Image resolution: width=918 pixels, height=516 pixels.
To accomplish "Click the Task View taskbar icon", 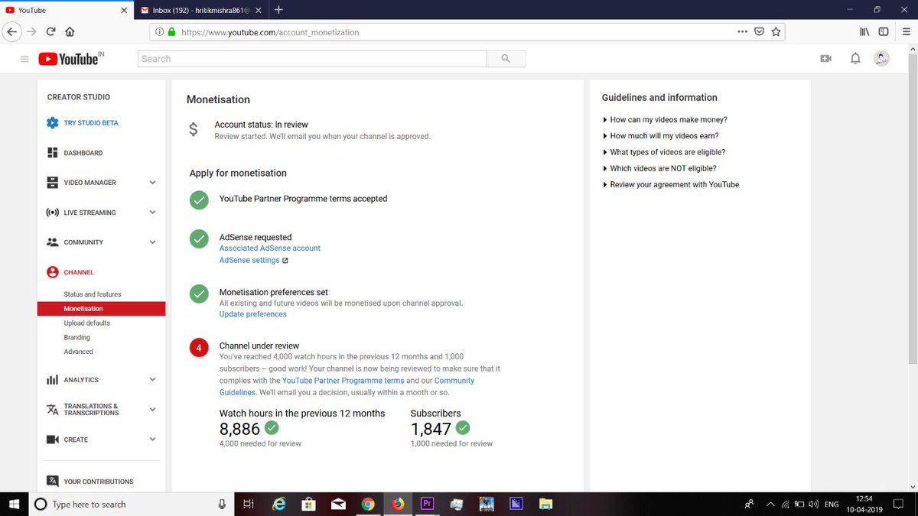I will pos(248,504).
